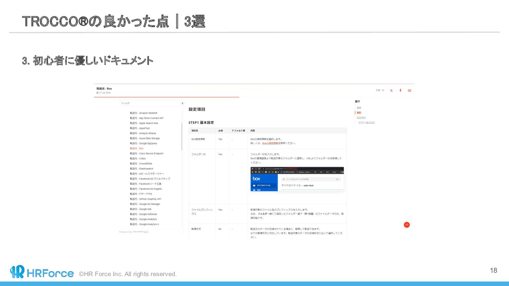Share the article by email icon

410,90
